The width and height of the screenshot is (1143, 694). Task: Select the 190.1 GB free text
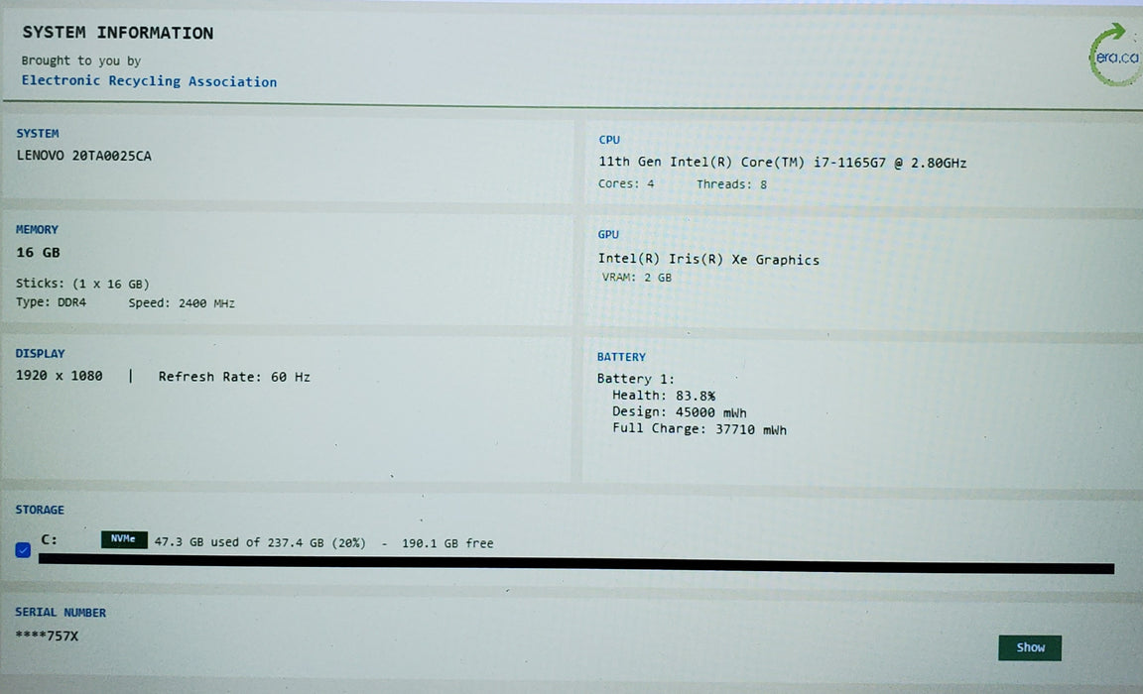(x=447, y=543)
